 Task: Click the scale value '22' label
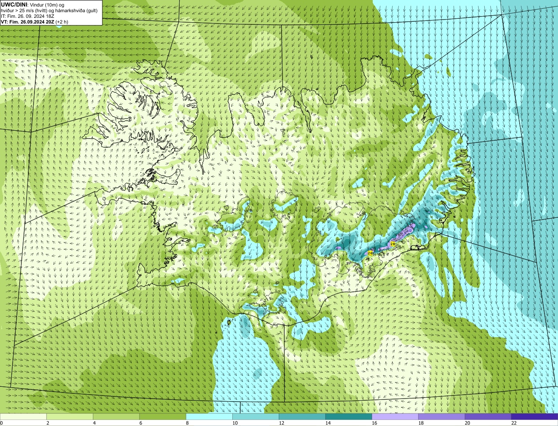coord(514,423)
